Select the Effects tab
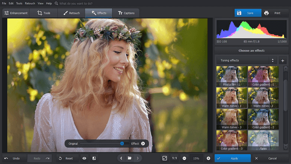 (x=99, y=13)
